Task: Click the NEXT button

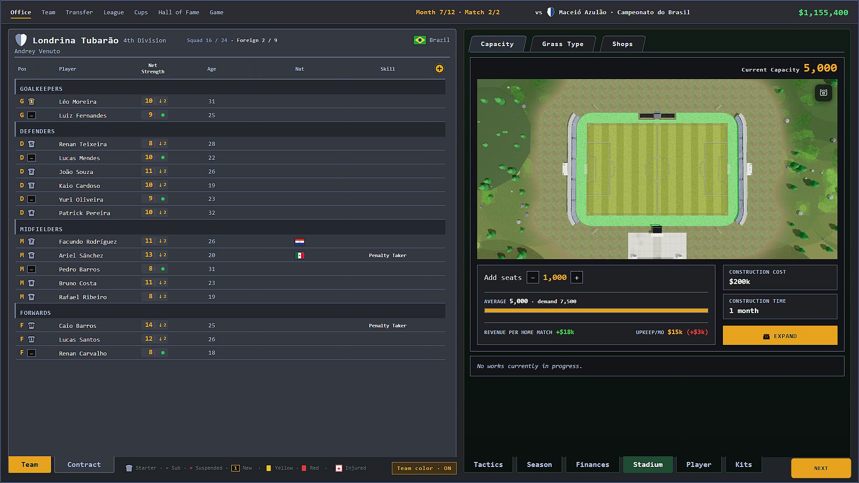Action: tap(821, 468)
